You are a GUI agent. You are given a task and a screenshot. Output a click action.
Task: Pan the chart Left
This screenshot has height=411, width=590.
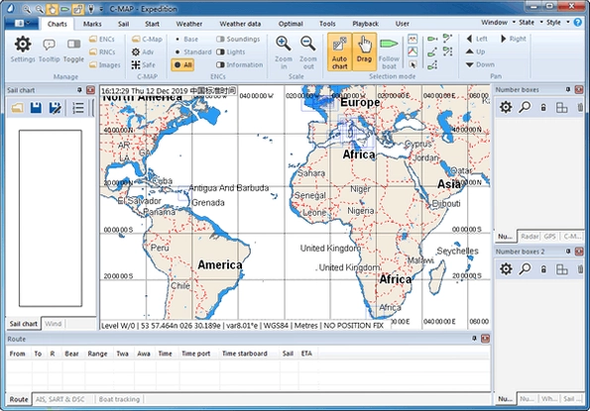[477, 39]
